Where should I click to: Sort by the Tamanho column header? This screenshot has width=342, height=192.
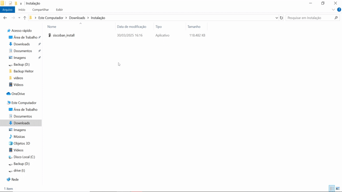coord(194,26)
